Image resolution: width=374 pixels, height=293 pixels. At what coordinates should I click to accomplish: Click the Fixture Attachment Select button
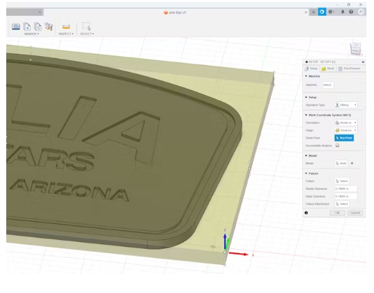click(x=342, y=204)
